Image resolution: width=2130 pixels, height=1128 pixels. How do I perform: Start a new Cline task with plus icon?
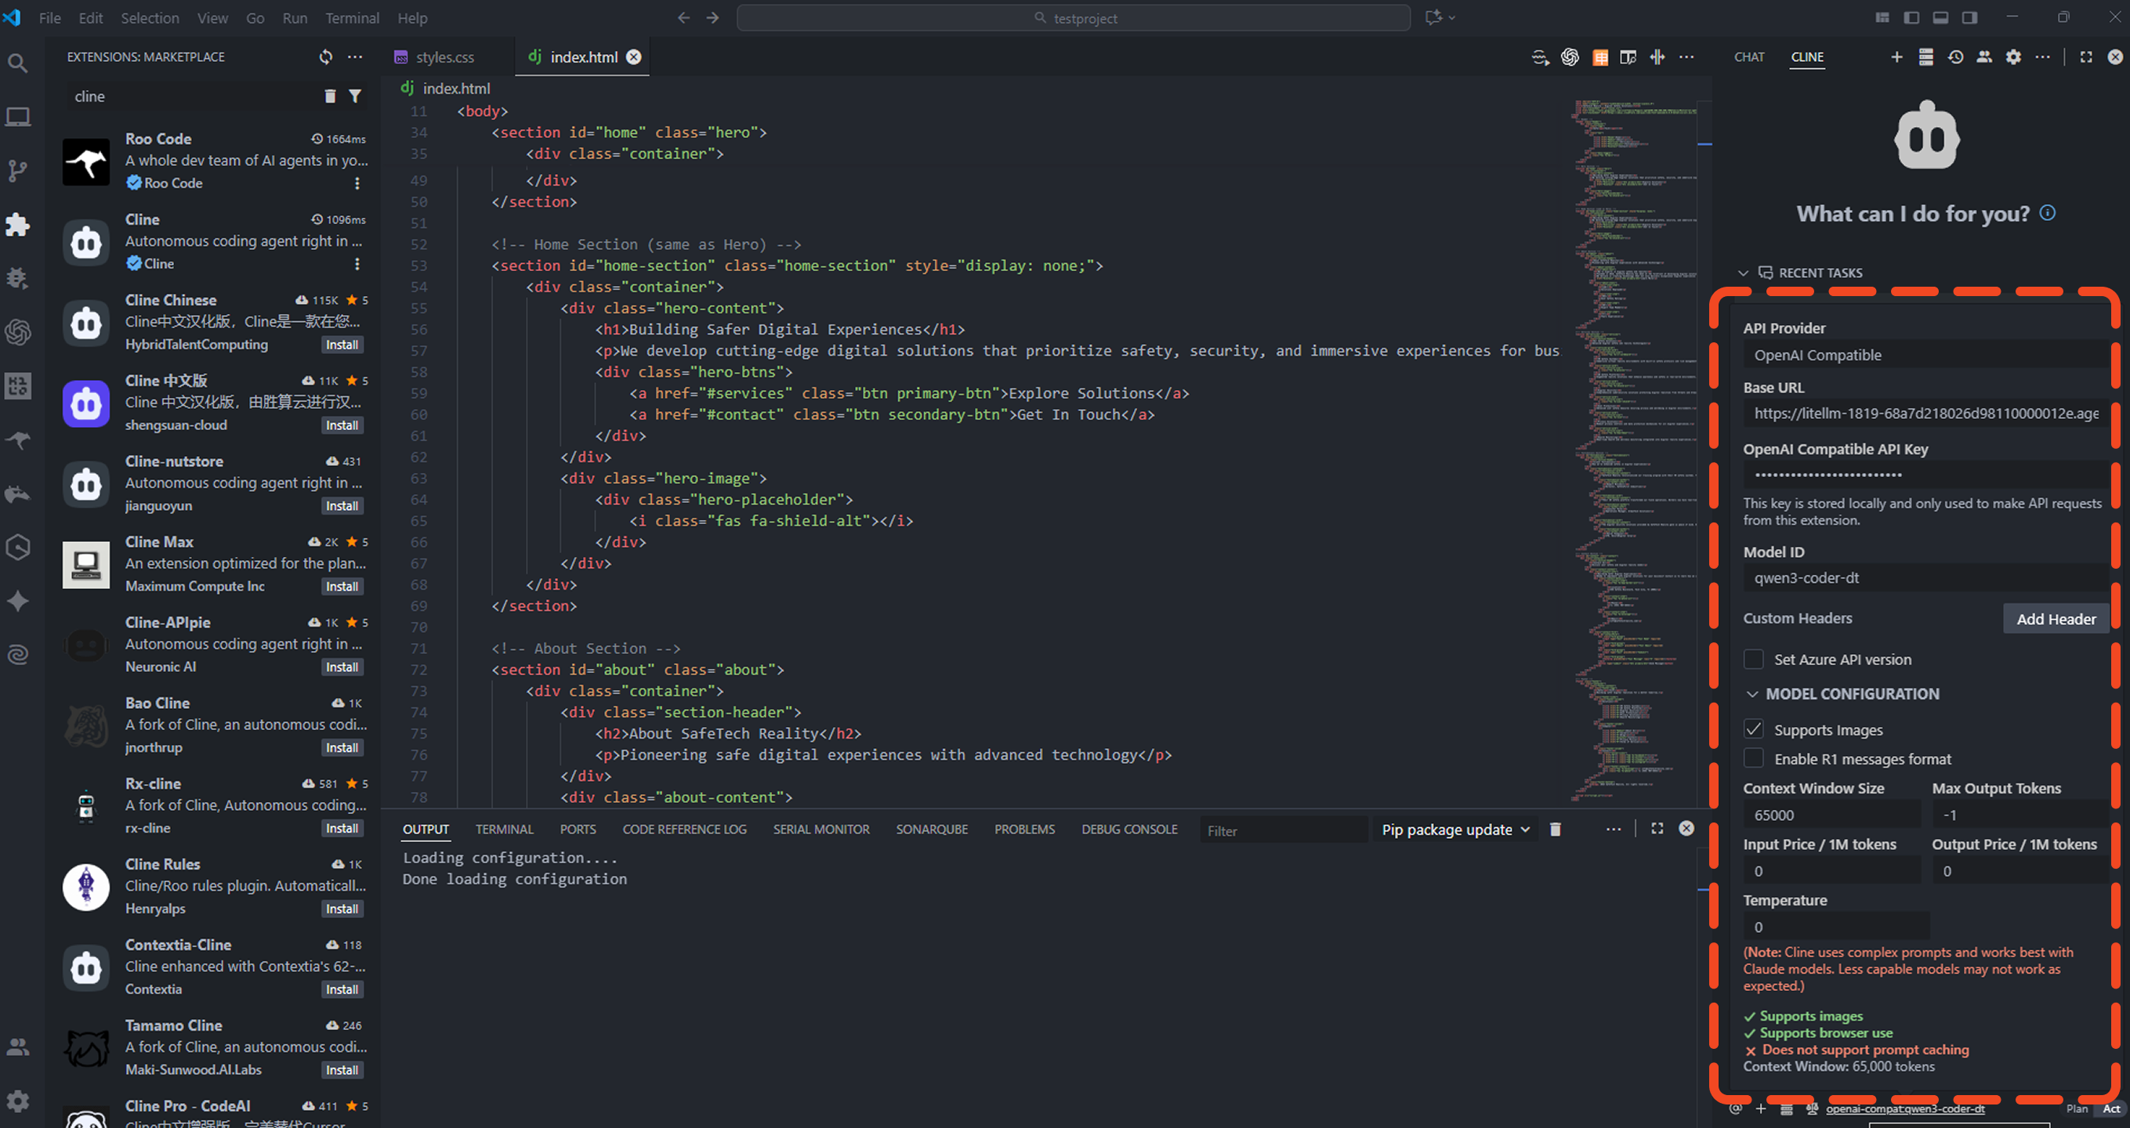[x=1896, y=56]
